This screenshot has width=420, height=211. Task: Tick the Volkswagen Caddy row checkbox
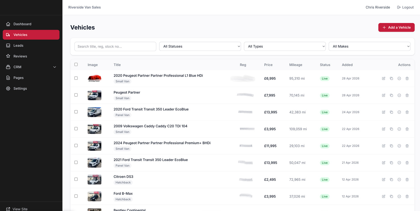coord(76,129)
